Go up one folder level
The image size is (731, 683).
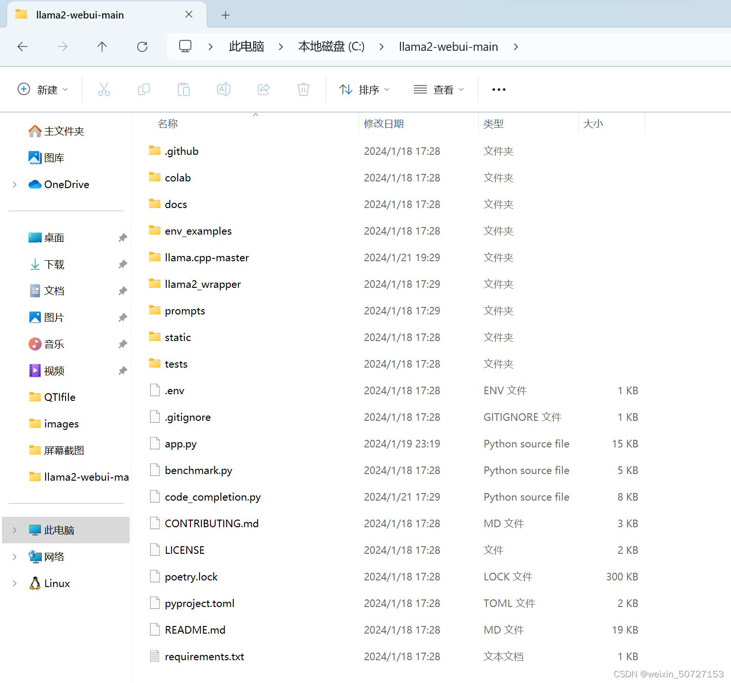pos(102,47)
